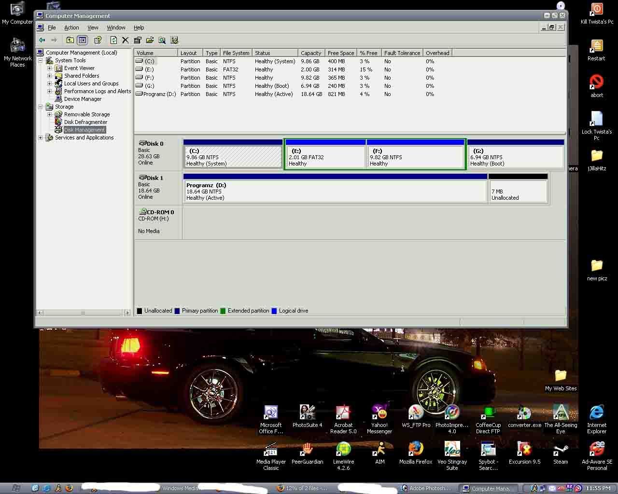
Task: Collapse the System Tools tree node
Action: 41,60
